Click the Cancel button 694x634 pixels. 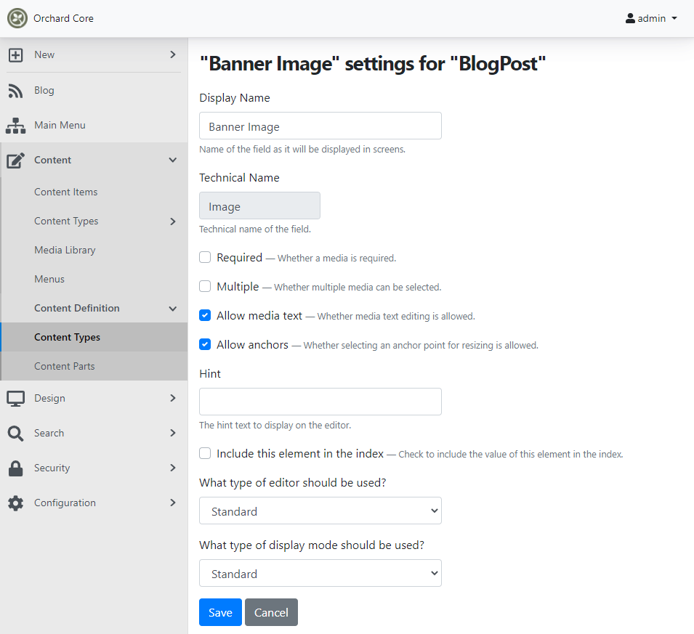coord(271,612)
